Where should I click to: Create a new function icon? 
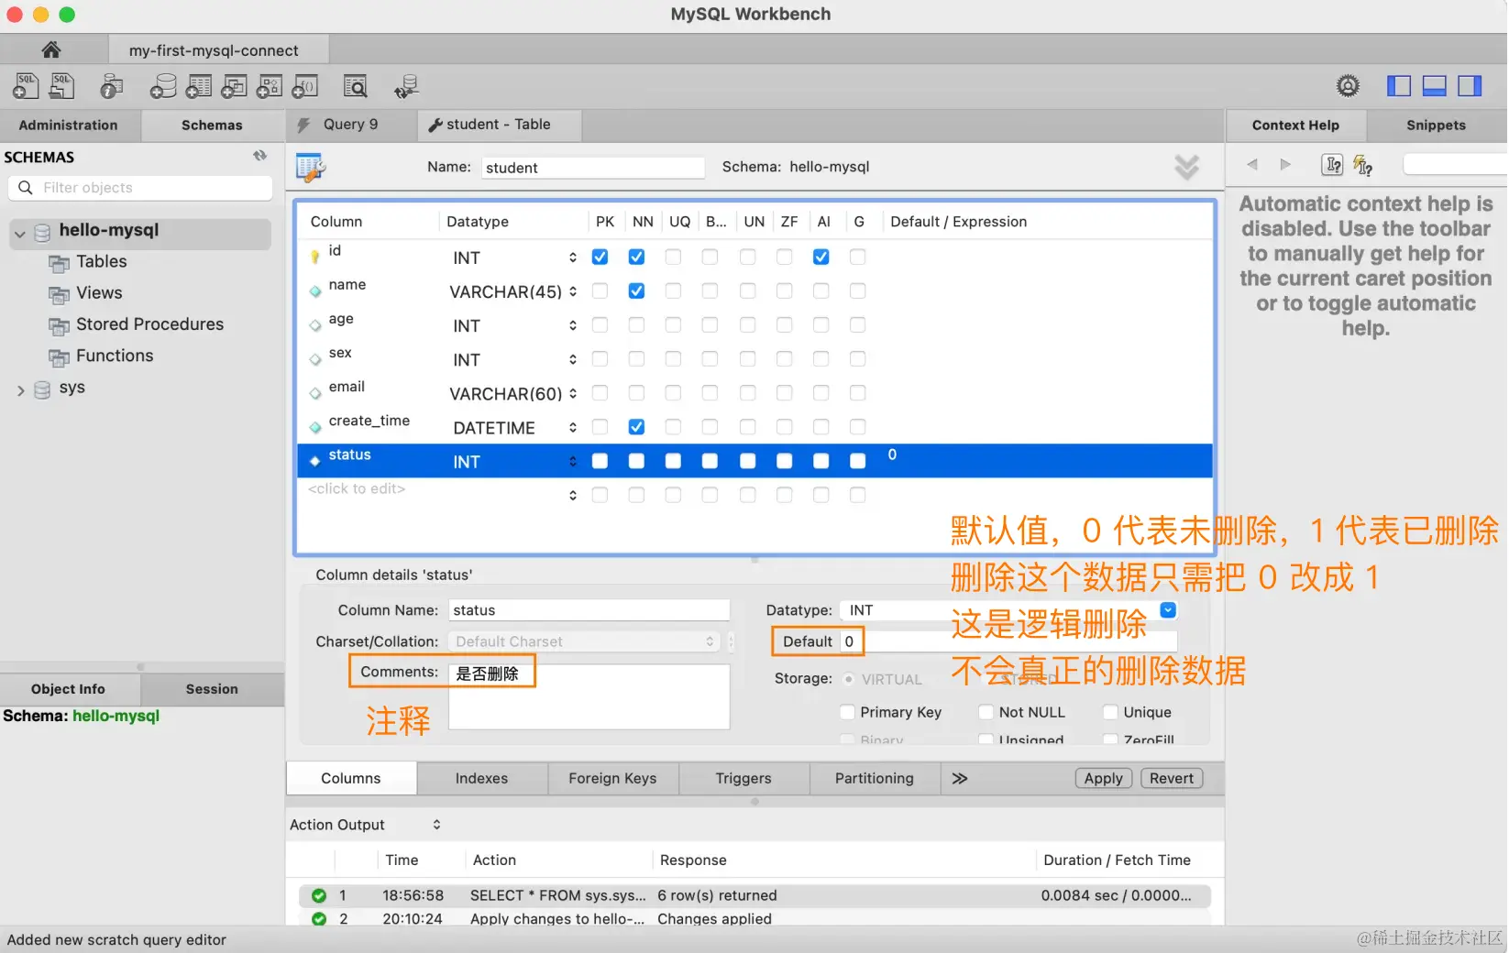tap(305, 86)
